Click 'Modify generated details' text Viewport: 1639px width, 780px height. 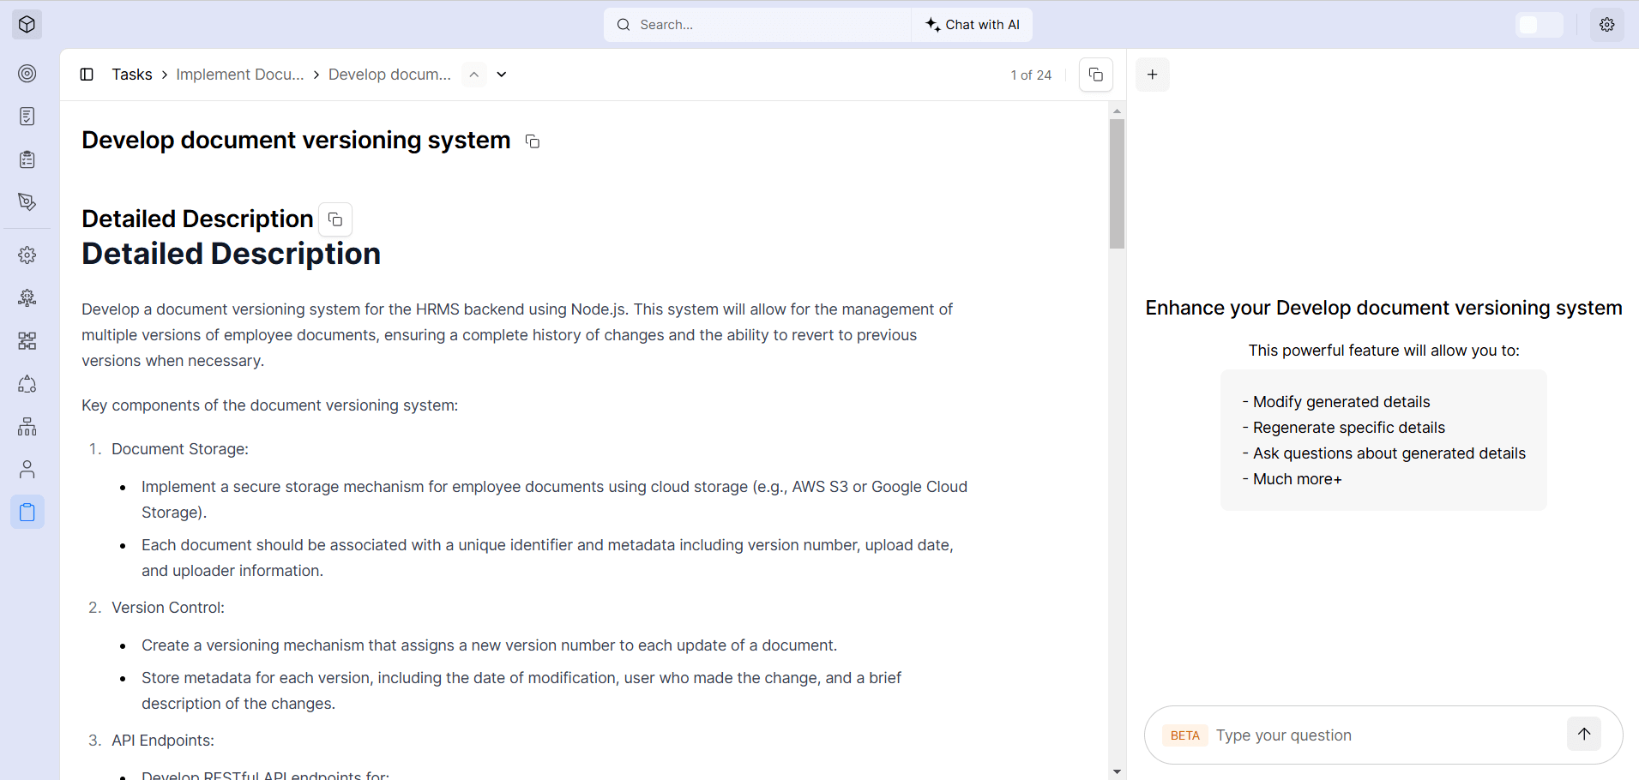tap(1341, 402)
